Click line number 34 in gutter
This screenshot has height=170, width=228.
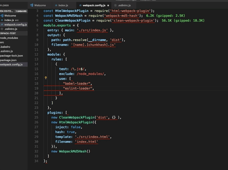pyautogui.click(x=36, y=161)
